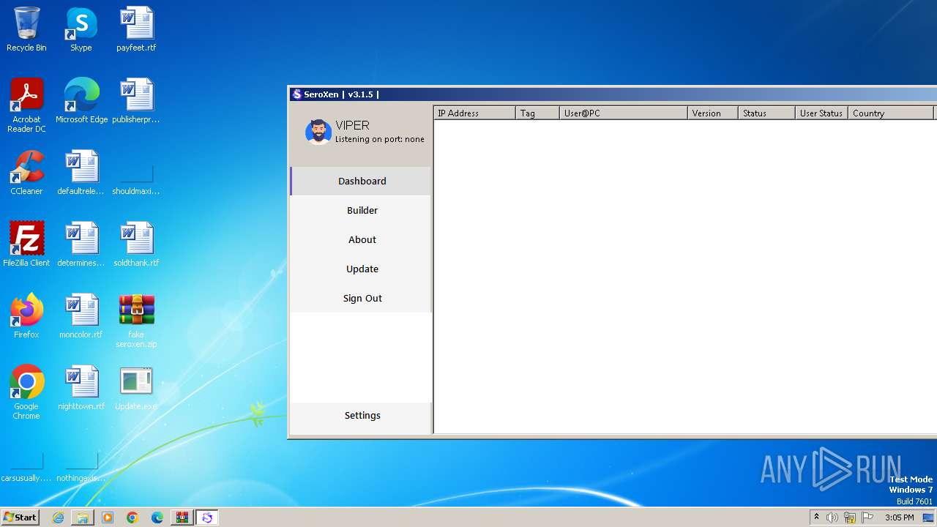The height and width of the screenshot is (527, 937).
Task: Click the Chrome taskbar icon
Action: coord(132,517)
